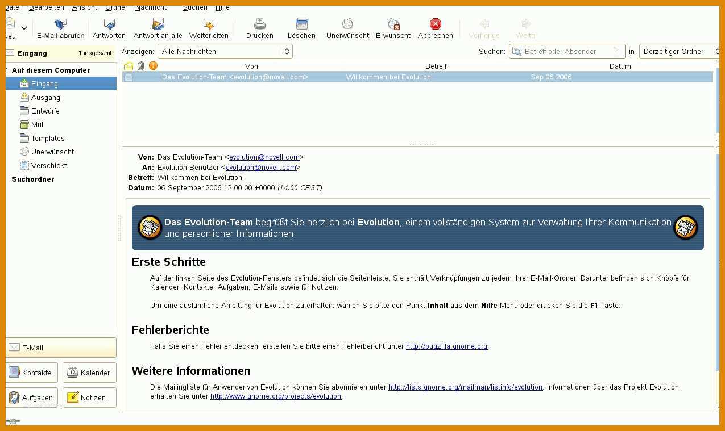Click the attachment paperclip column header
Screen dimensions: 725x431
141,66
